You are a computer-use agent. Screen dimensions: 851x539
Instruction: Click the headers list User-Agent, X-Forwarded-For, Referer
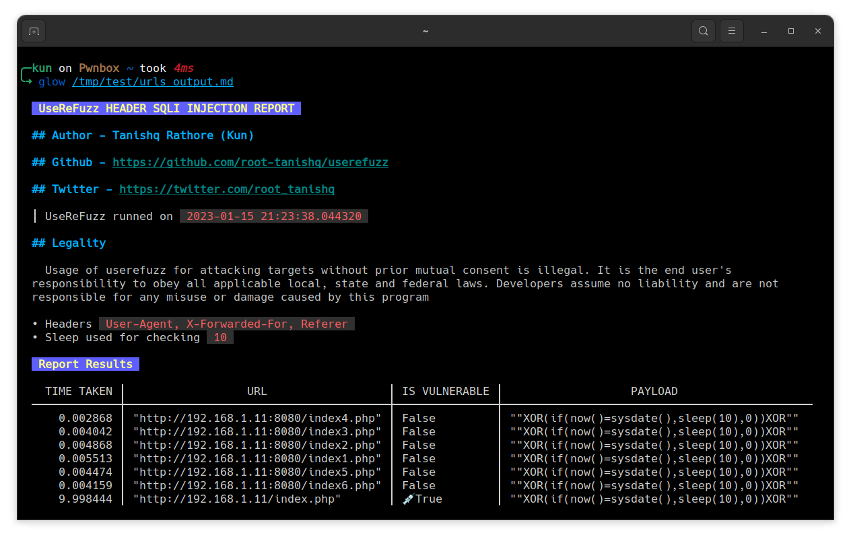click(227, 324)
